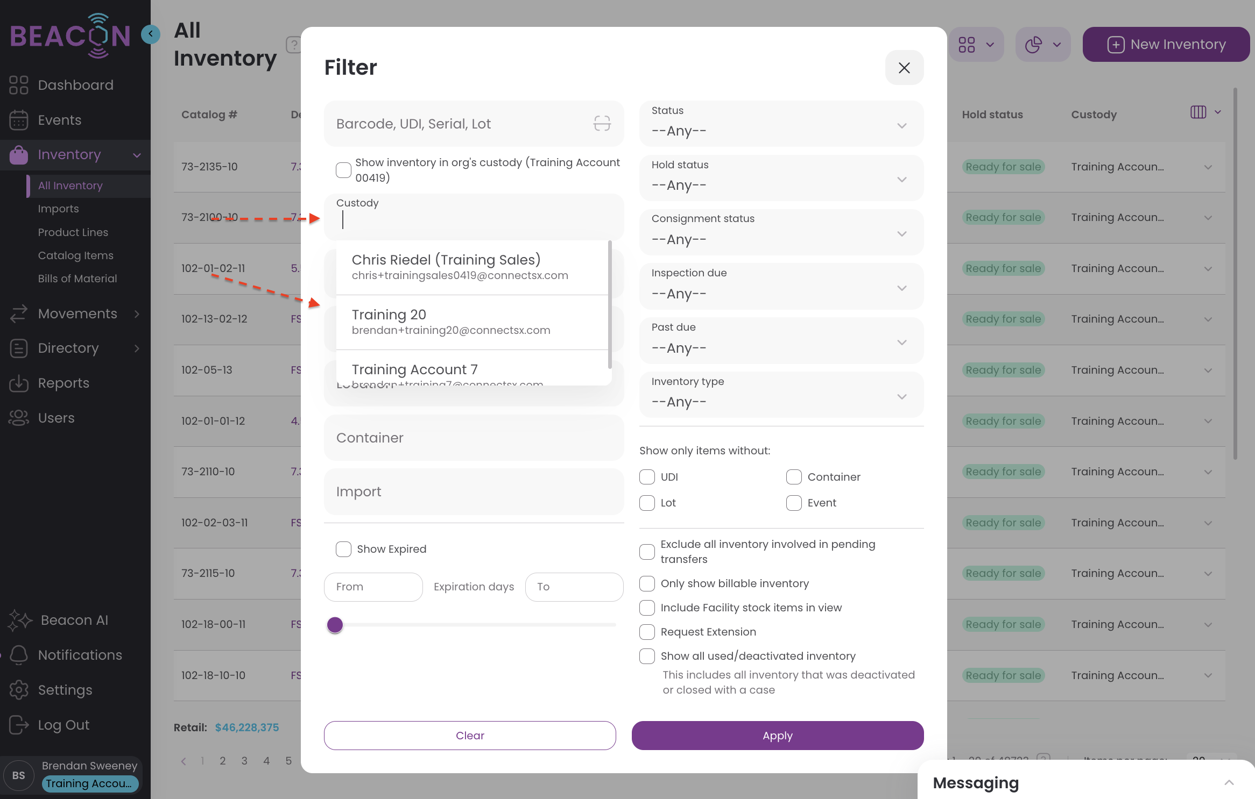Expand the Inventory type dropdown
The width and height of the screenshot is (1255, 799).
(x=781, y=395)
